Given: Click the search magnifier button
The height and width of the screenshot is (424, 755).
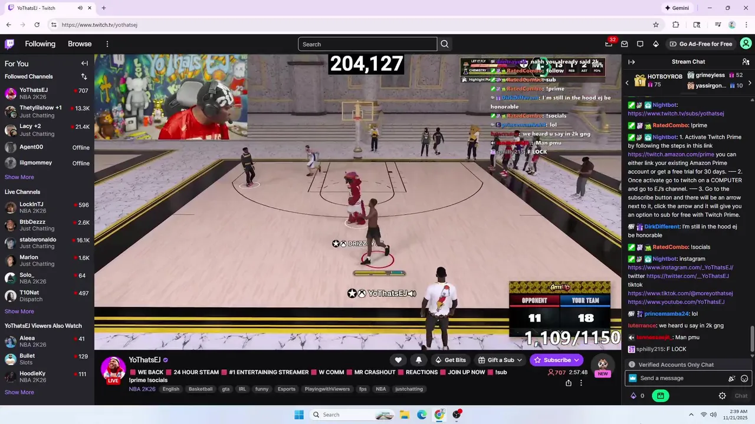Looking at the screenshot, I should (x=445, y=44).
